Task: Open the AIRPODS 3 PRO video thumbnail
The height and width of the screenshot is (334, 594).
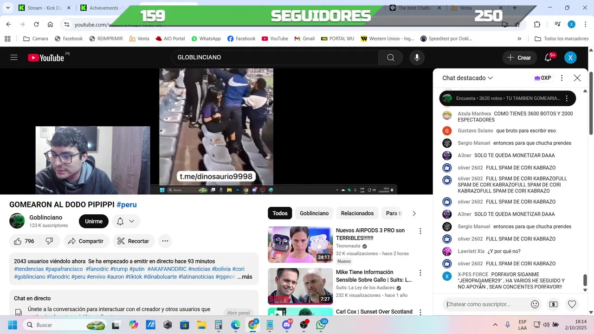Action: [x=300, y=244]
